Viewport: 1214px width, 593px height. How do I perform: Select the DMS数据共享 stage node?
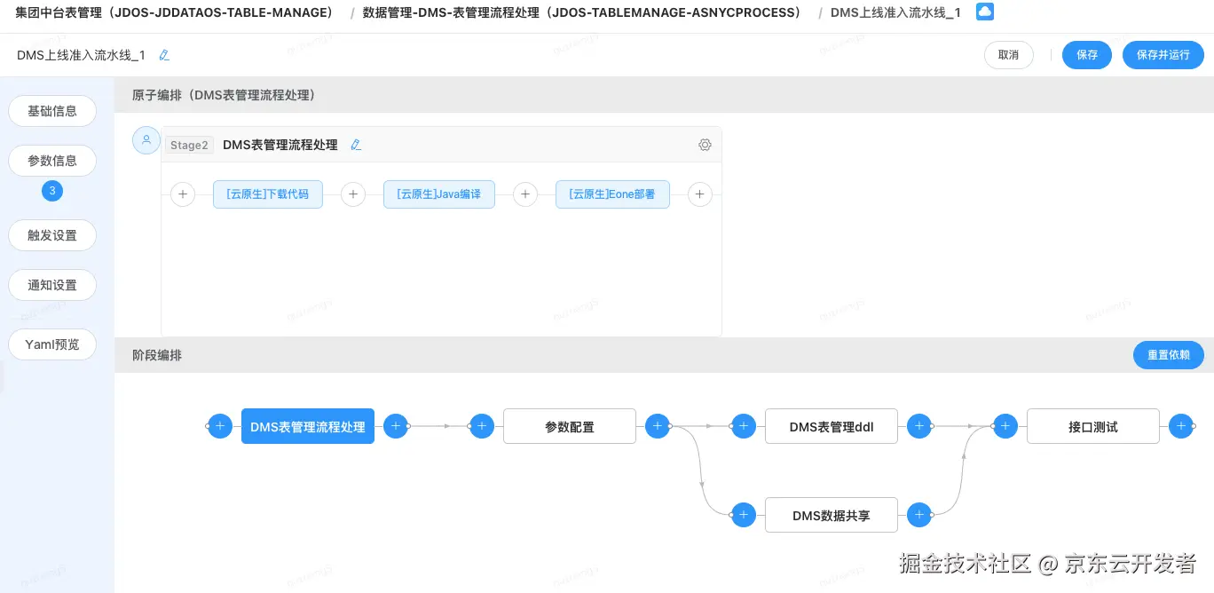click(x=832, y=515)
